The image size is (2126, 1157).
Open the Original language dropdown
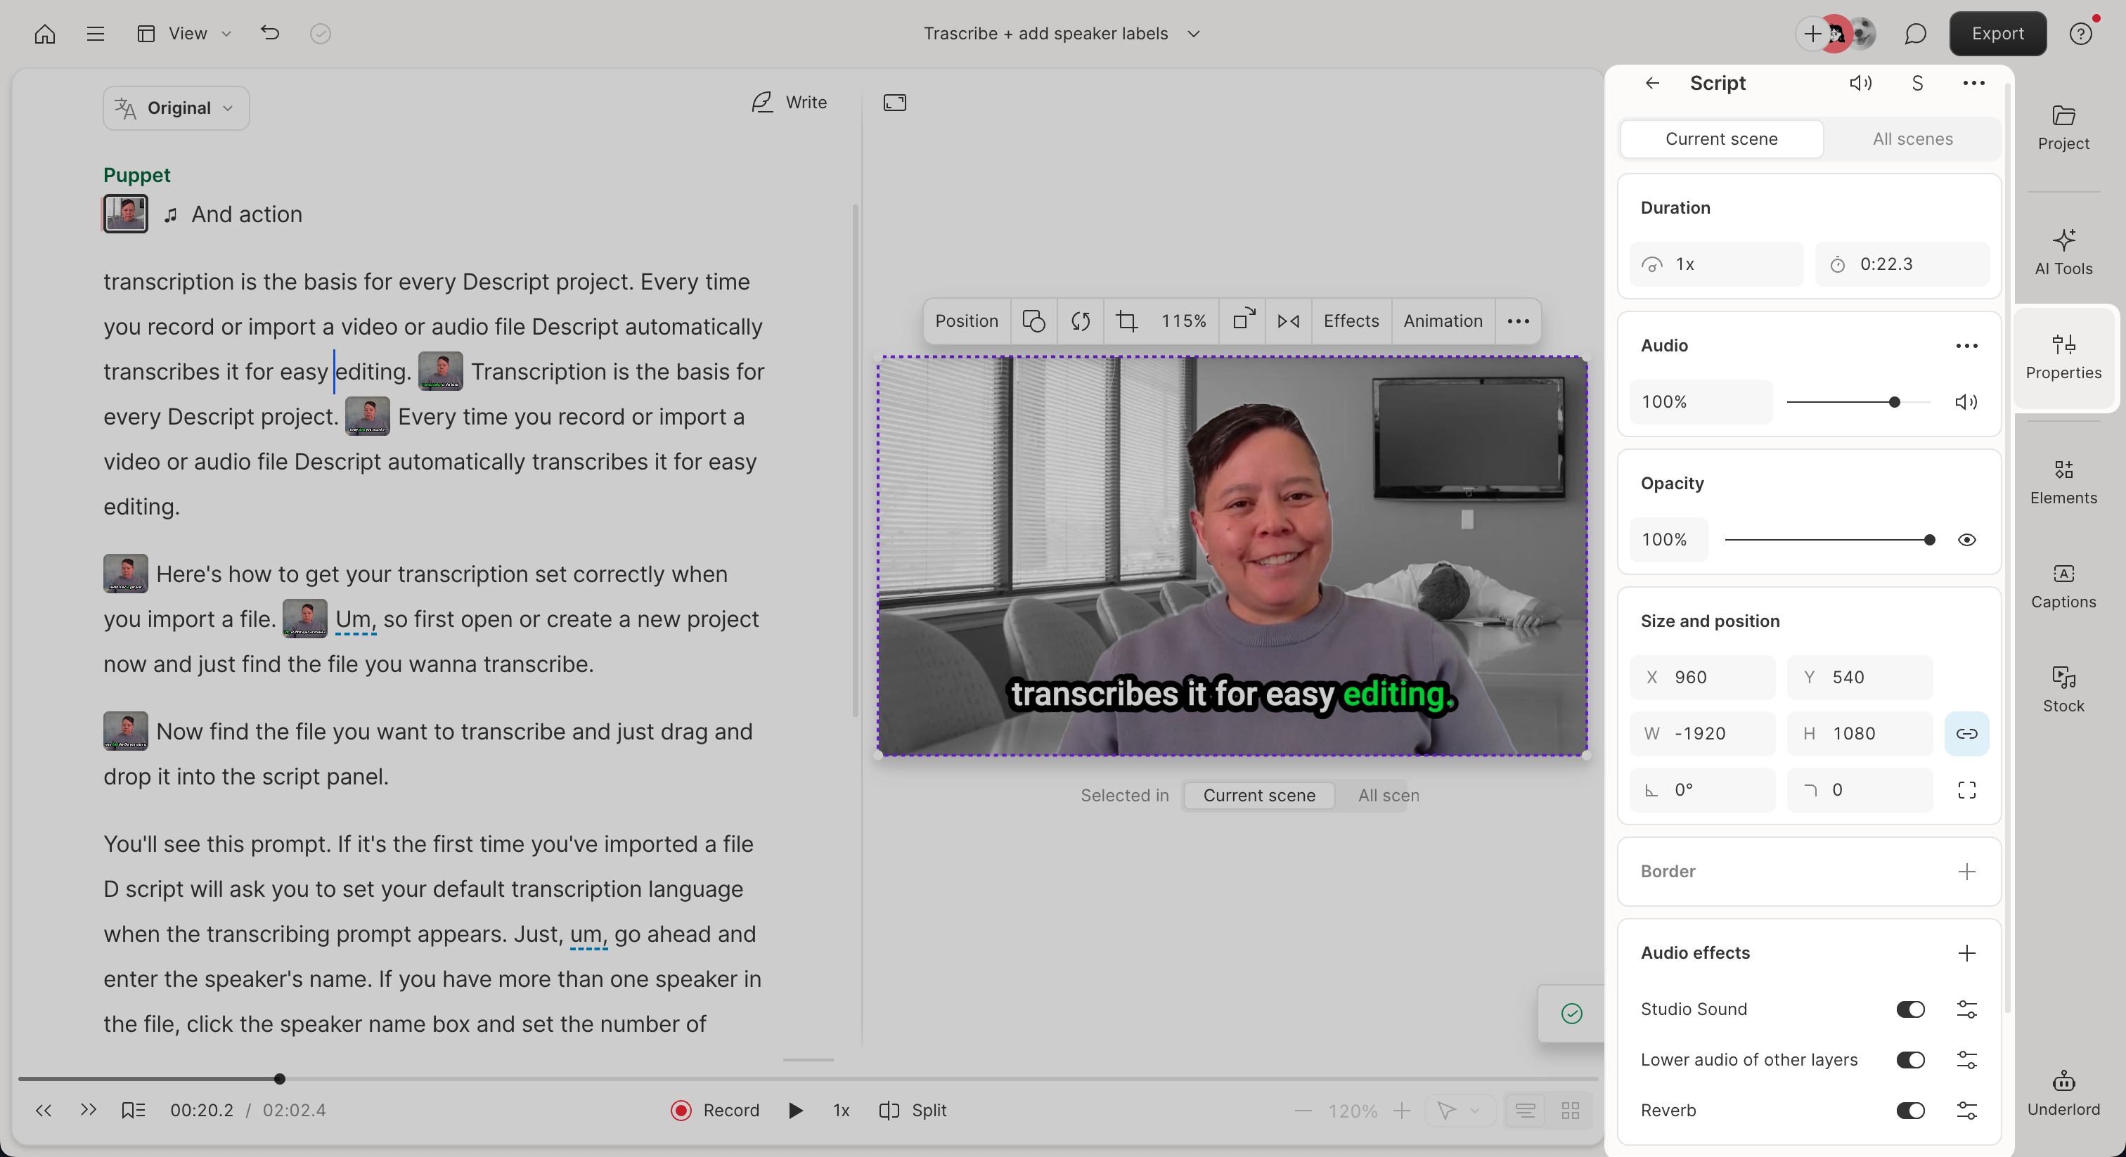click(x=176, y=108)
